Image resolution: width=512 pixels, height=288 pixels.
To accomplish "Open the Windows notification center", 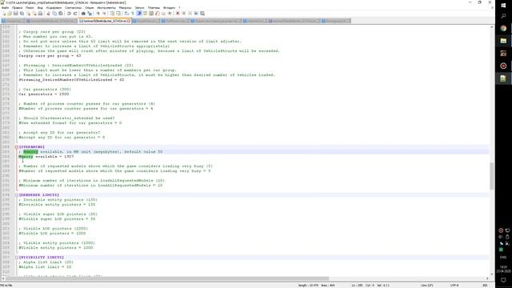I will [x=503, y=280].
